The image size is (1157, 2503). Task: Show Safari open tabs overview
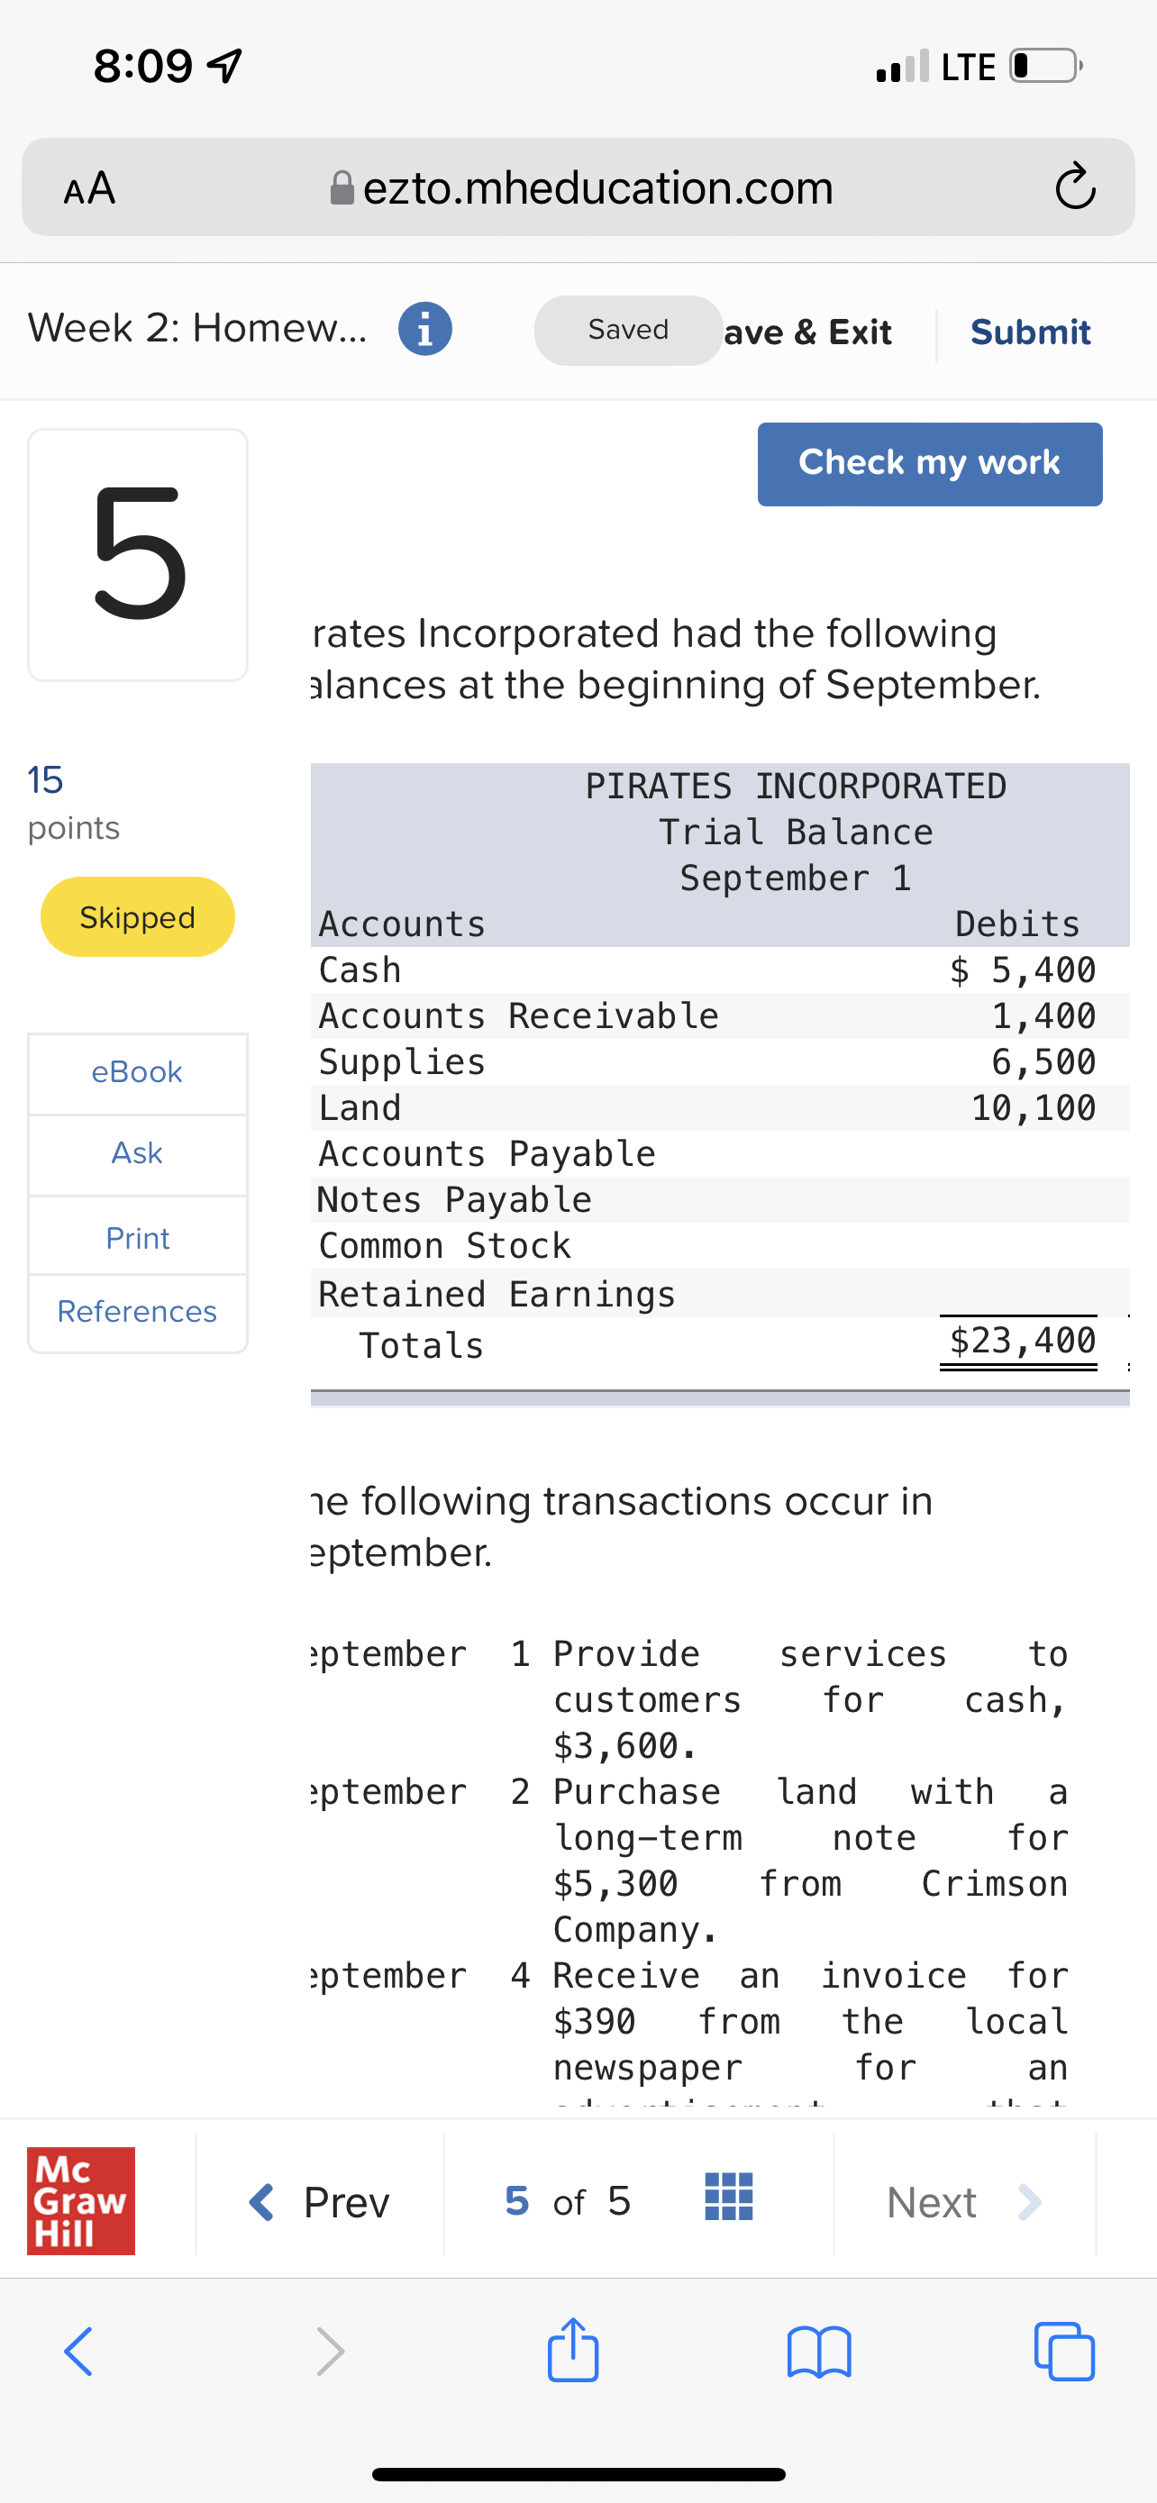(1065, 2351)
